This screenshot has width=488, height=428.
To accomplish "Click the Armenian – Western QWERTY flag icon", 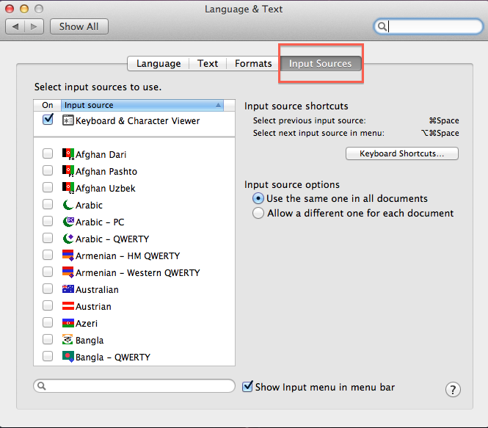I will [68, 272].
